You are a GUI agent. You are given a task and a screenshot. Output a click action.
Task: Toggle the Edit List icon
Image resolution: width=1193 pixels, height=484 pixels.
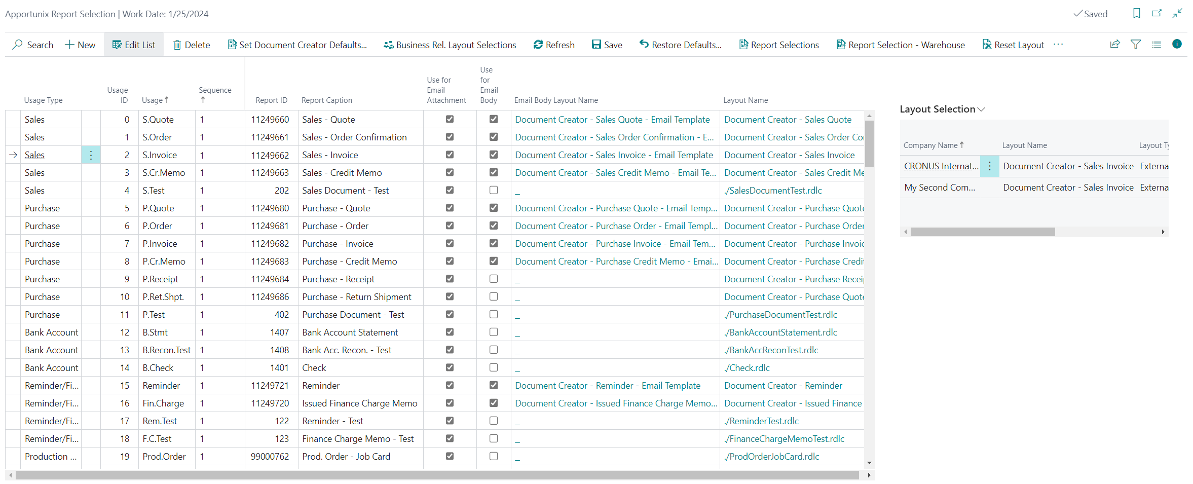pyautogui.click(x=117, y=45)
